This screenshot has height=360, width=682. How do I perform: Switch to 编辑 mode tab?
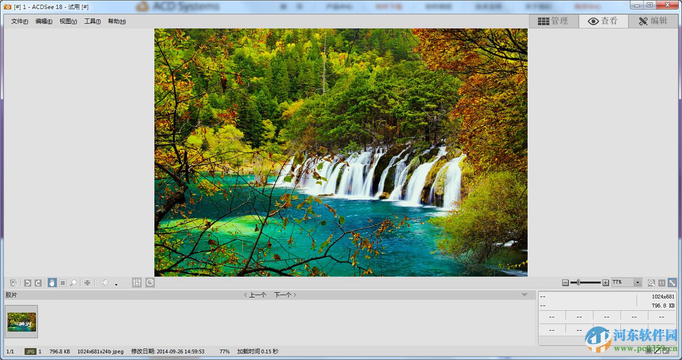pos(653,21)
